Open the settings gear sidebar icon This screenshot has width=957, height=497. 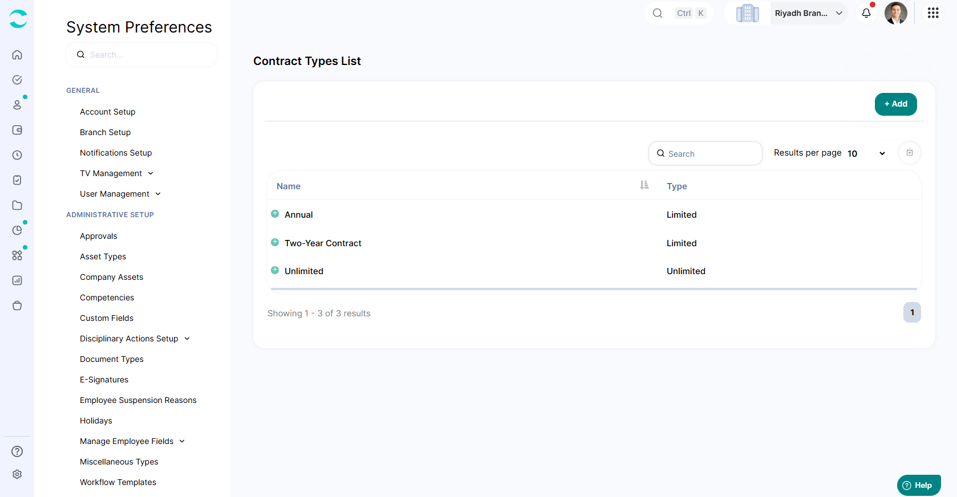[x=17, y=474]
